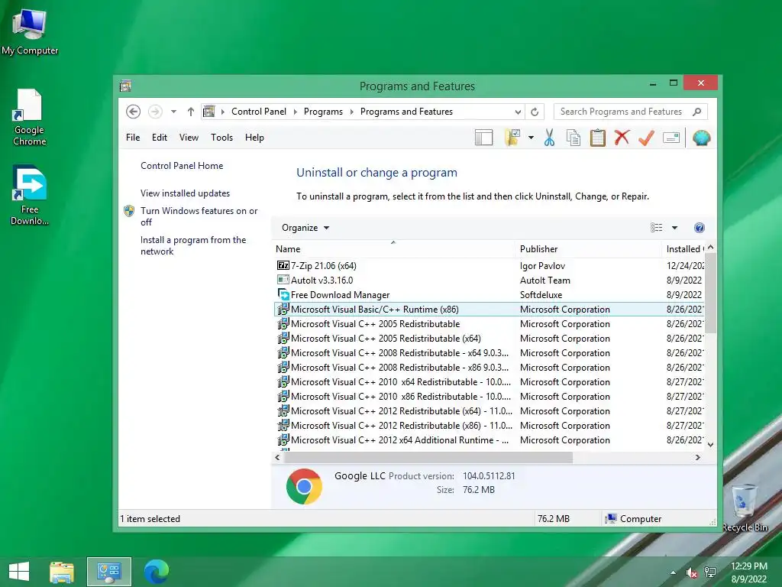782x587 pixels.
Task: Click the search magnifier icon
Action: pos(696,112)
